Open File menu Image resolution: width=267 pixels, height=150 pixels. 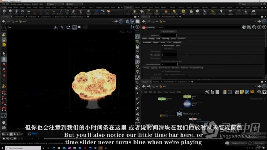3,4
